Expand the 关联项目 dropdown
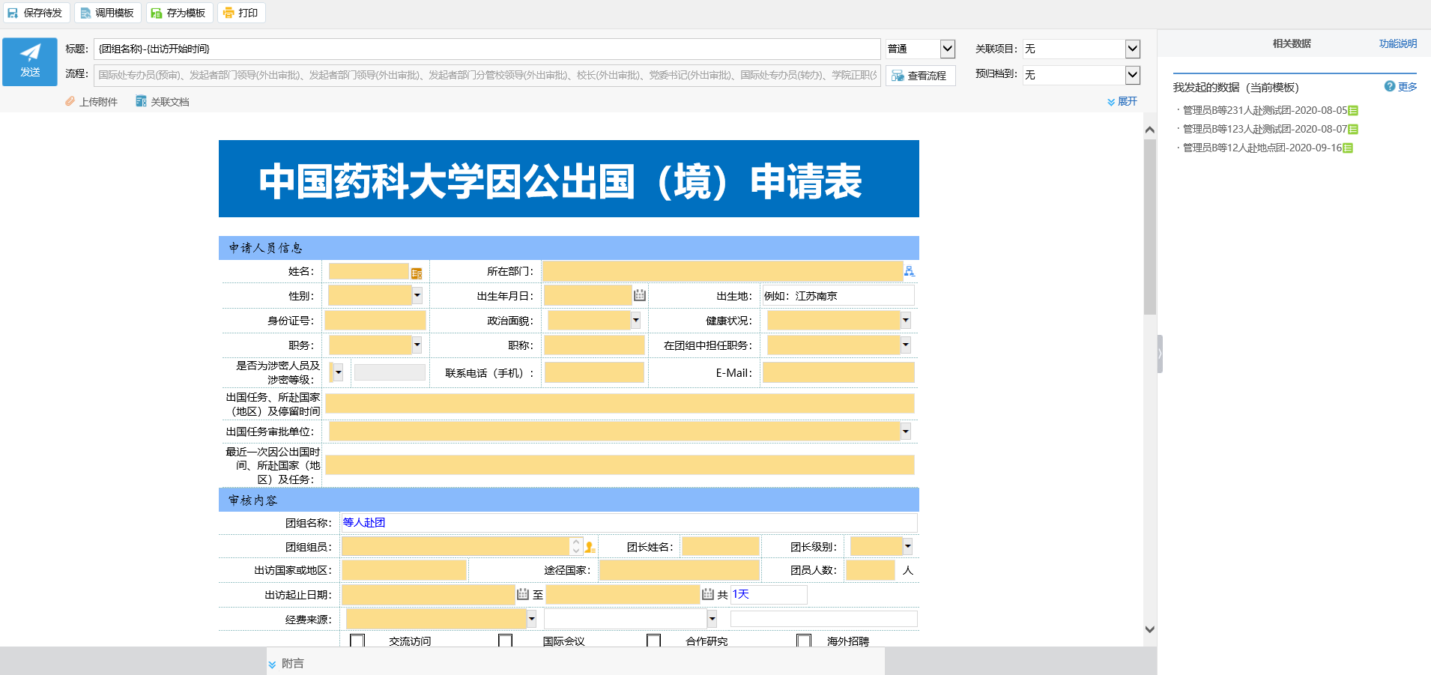The image size is (1431, 675). (1132, 49)
